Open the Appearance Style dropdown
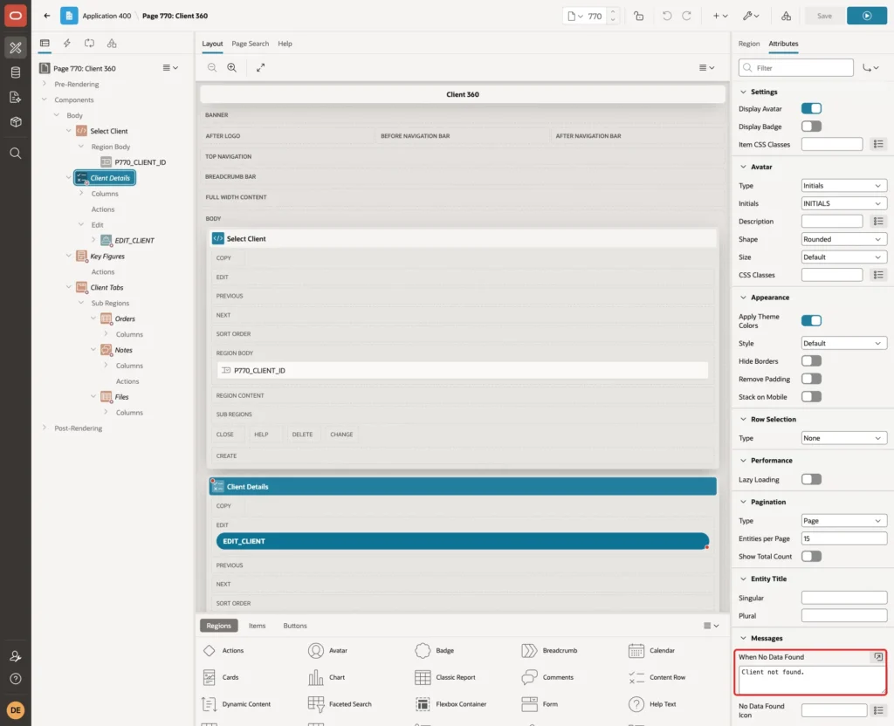 (x=843, y=344)
